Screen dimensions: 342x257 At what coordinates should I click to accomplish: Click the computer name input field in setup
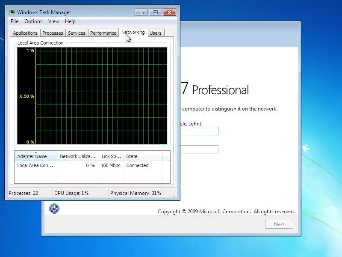(199, 149)
